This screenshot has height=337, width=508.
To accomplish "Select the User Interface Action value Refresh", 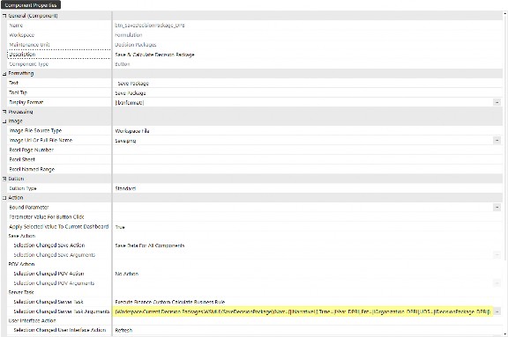I will click(123, 330).
